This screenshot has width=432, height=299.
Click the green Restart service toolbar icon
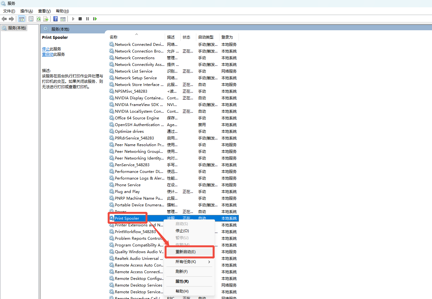(x=95, y=19)
